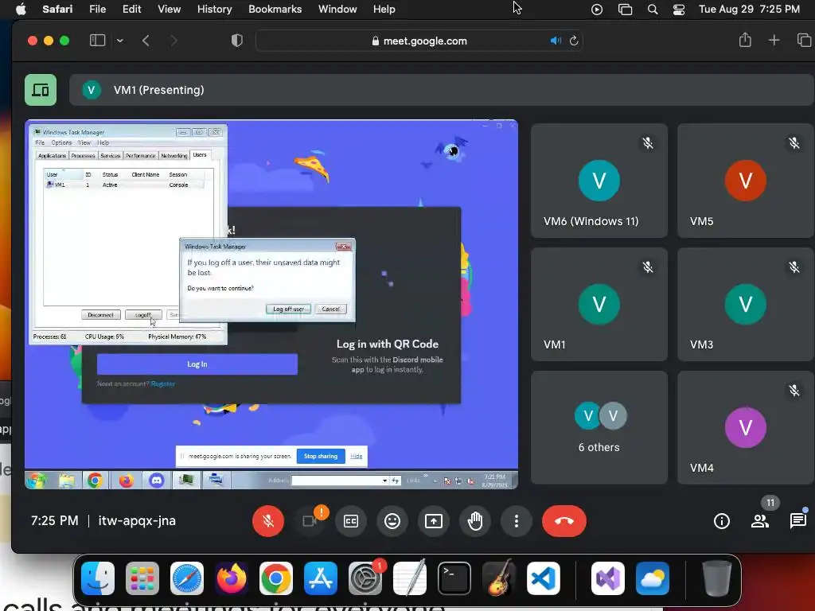Open Spotlight search in menu bar
Screen dimensions: 815x611
[x=653, y=10]
